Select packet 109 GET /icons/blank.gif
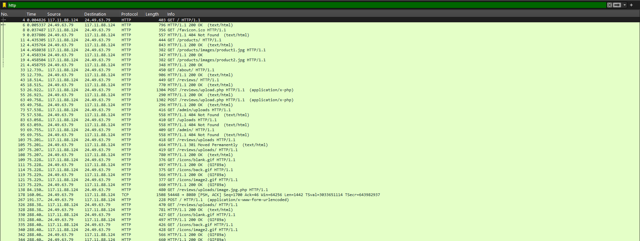The image size is (640, 241). pyautogui.click(x=320, y=160)
